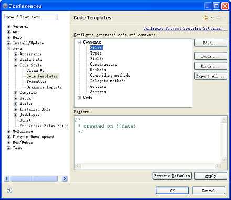Expand the Build Path node
This screenshot has width=231, height=200.
tap(16, 60)
